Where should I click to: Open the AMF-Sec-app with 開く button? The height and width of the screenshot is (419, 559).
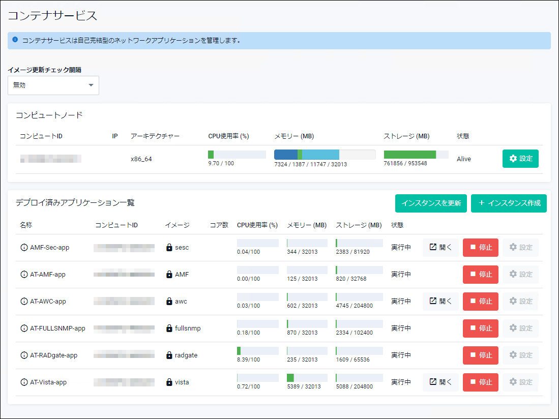pos(440,248)
